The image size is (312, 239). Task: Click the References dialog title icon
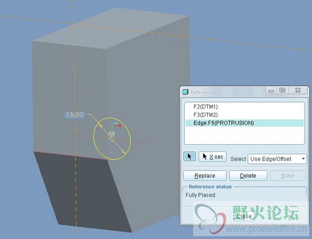point(185,92)
